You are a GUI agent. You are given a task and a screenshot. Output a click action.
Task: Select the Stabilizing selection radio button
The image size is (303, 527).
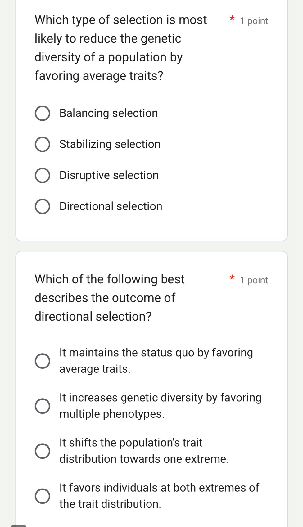[42, 144]
